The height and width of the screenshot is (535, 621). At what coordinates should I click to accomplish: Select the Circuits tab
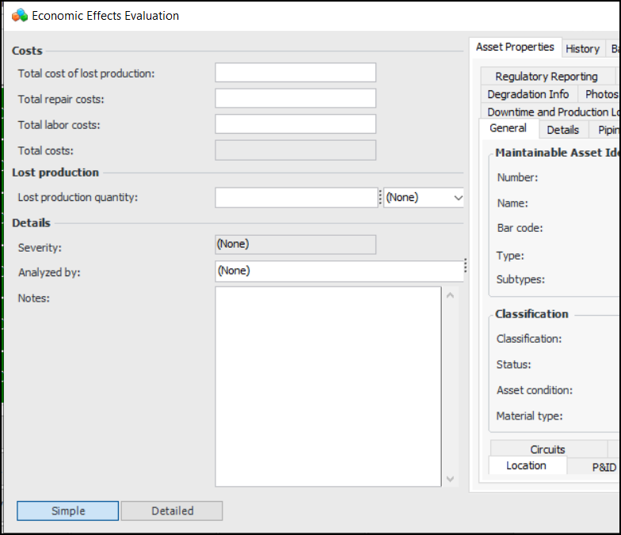point(548,450)
